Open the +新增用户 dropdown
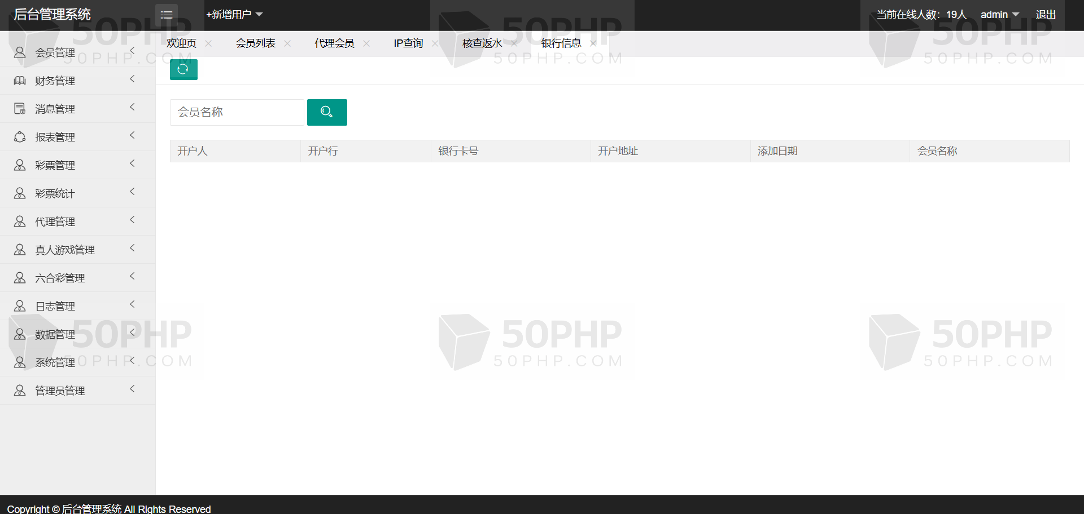 click(x=234, y=15)
